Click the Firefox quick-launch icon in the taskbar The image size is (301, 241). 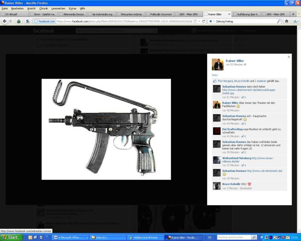pyautogui.click(x=30, y=238)
